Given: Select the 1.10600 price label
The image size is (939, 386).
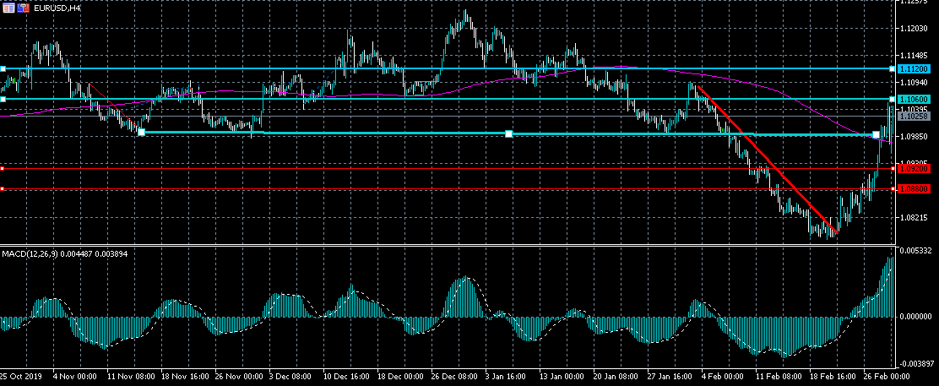Looking at the screenshot, I should click(x=914, y=99).
